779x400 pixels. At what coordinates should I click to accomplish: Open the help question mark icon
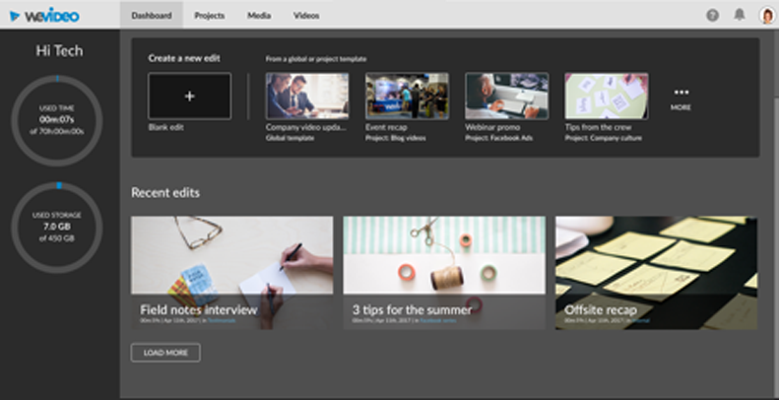pos(713,15)
